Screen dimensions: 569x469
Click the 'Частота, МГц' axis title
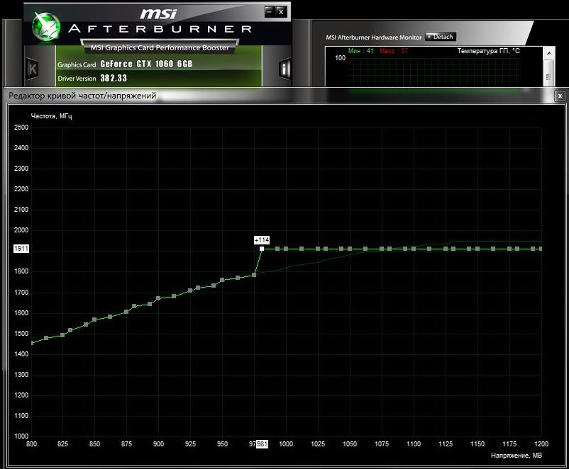52,116
